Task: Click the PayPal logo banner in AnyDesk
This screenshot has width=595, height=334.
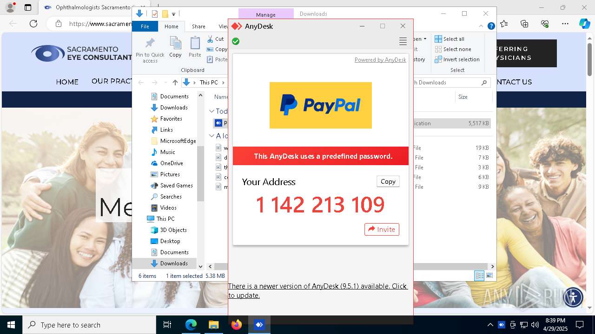Action: (x=321, y=105)
